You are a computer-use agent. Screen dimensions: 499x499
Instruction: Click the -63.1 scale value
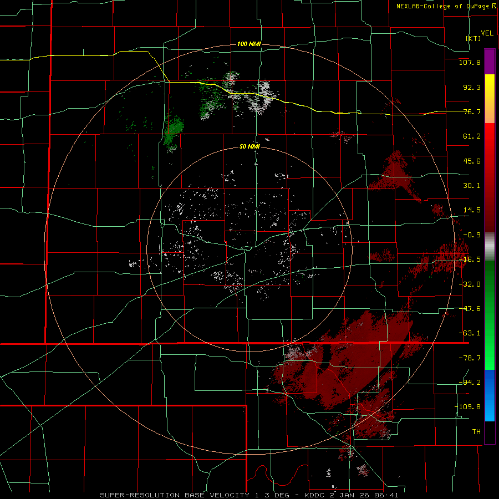tap(470, 333)
